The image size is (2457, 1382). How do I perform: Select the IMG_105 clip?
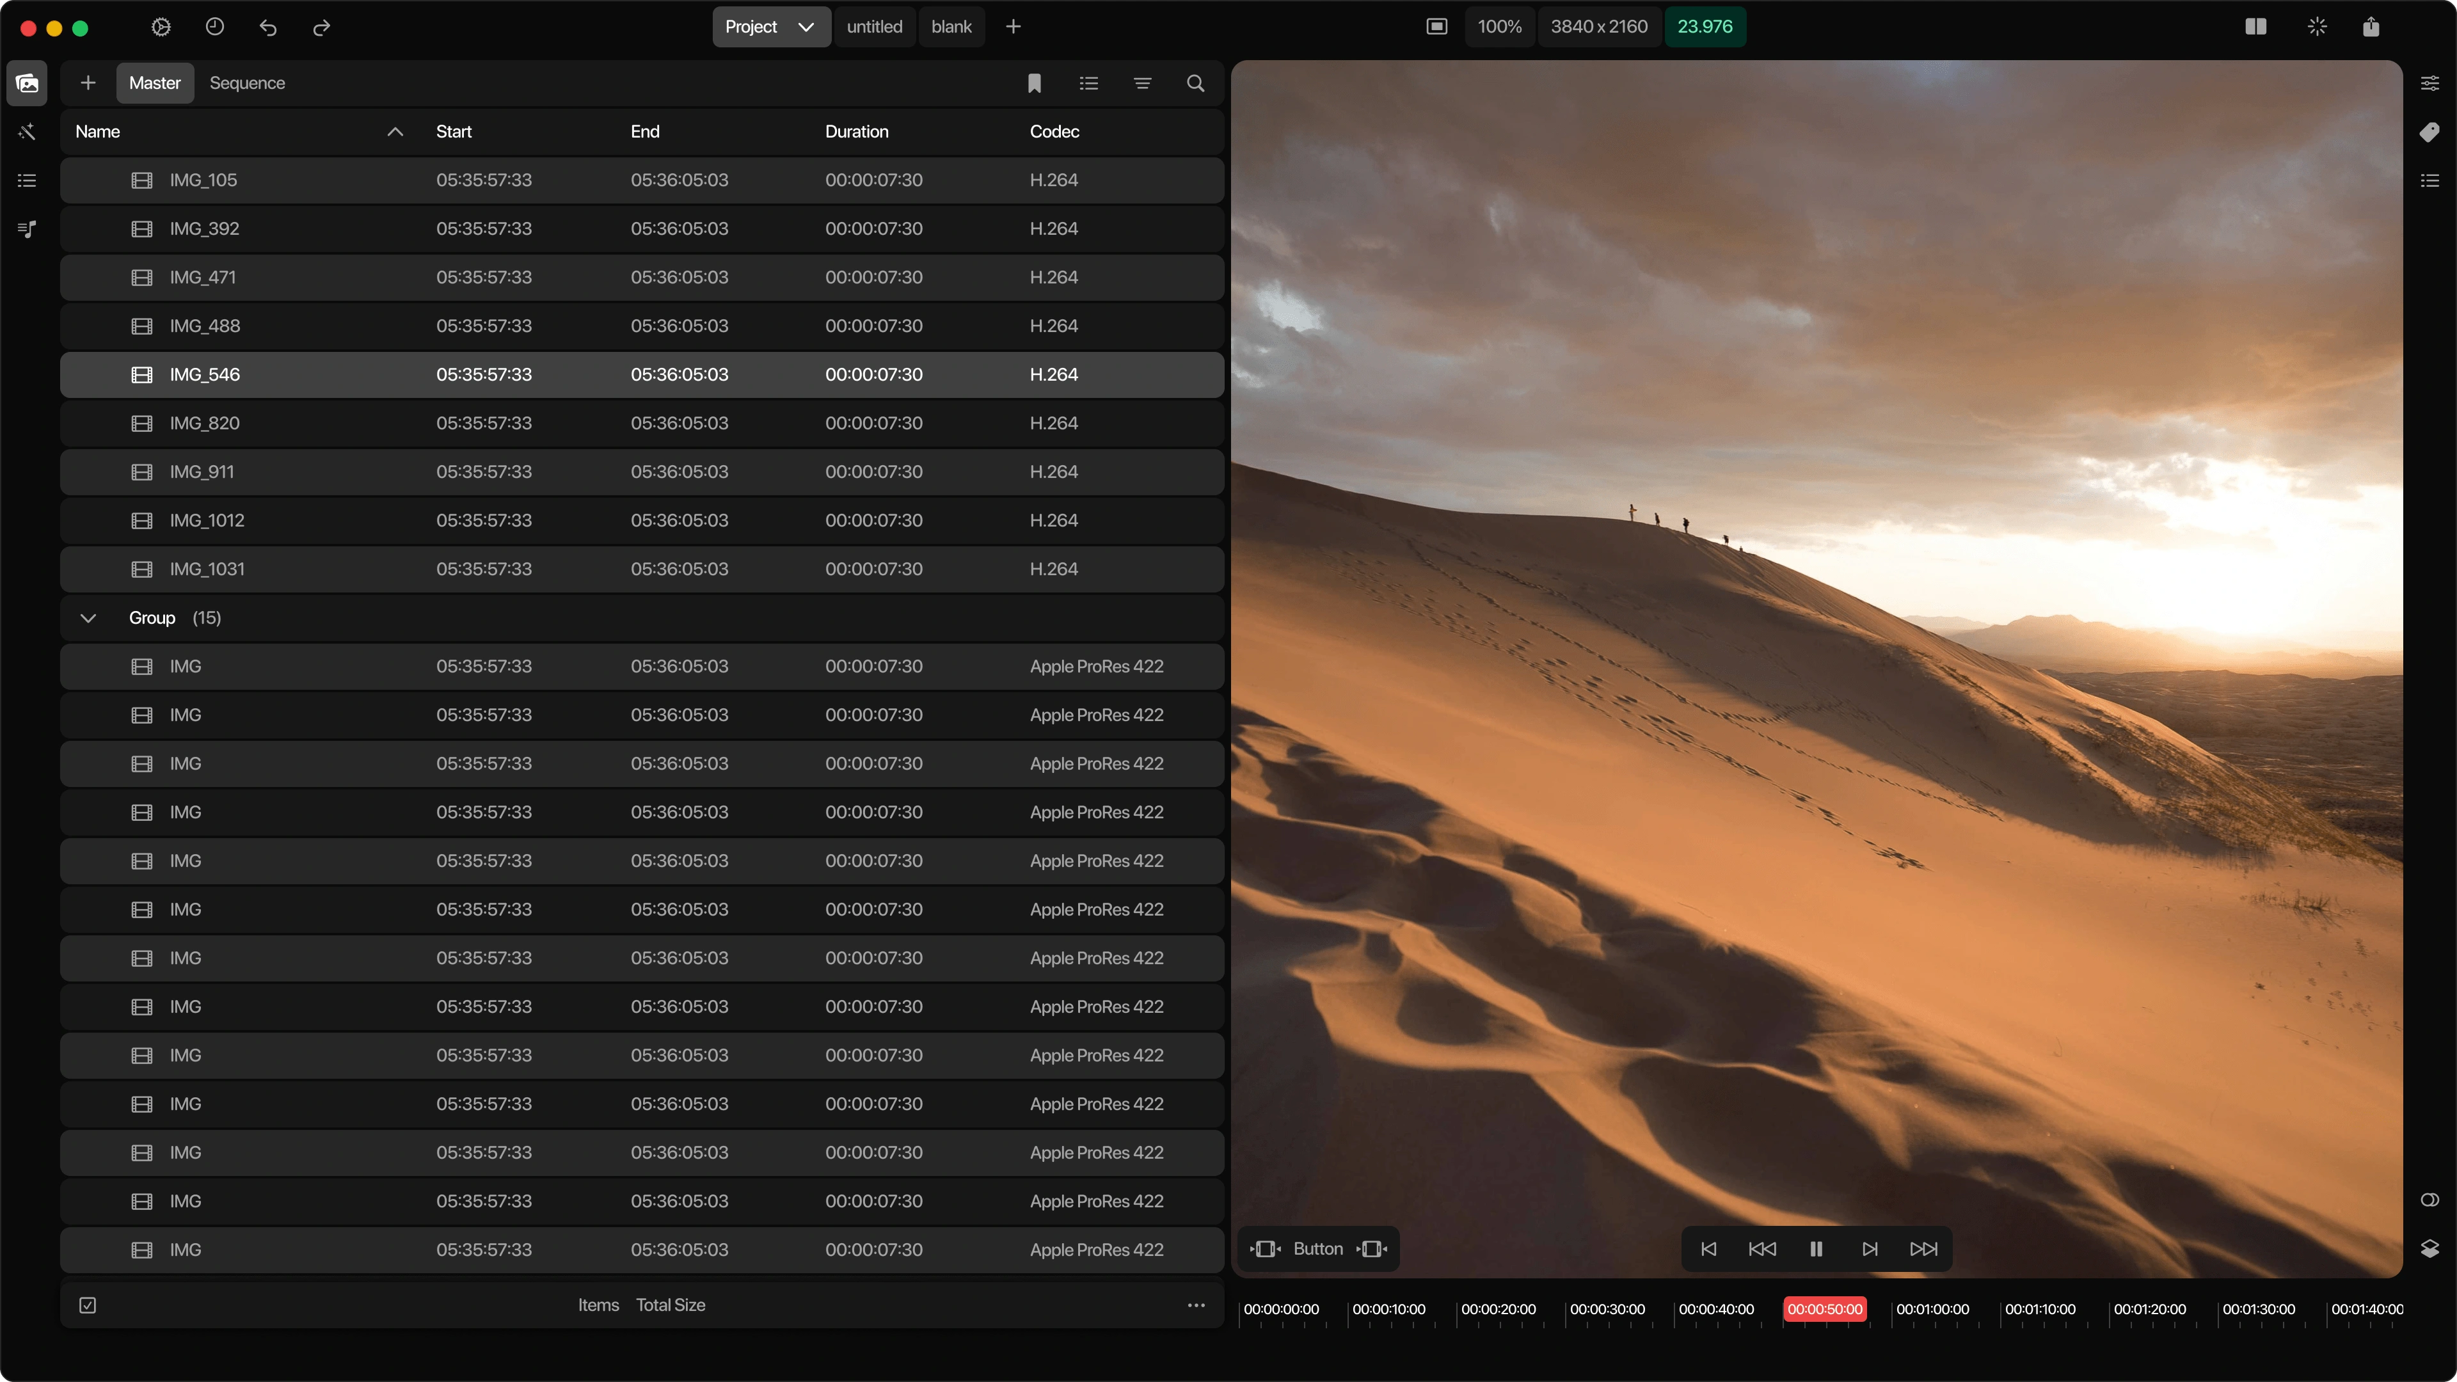[642, 180]
